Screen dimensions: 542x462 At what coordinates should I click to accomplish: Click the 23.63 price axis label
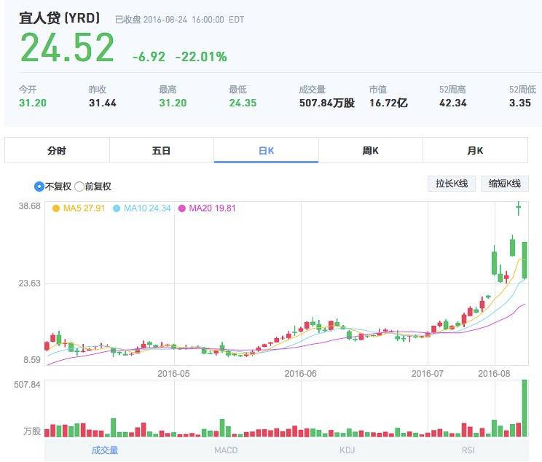[29, 283]
